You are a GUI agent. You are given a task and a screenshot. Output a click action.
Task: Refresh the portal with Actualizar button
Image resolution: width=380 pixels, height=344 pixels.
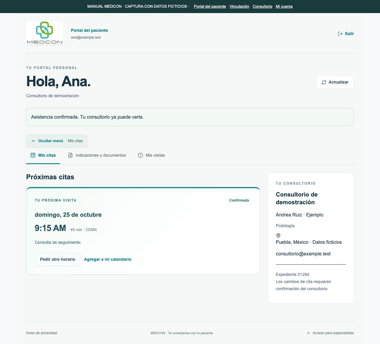(335, 82)
